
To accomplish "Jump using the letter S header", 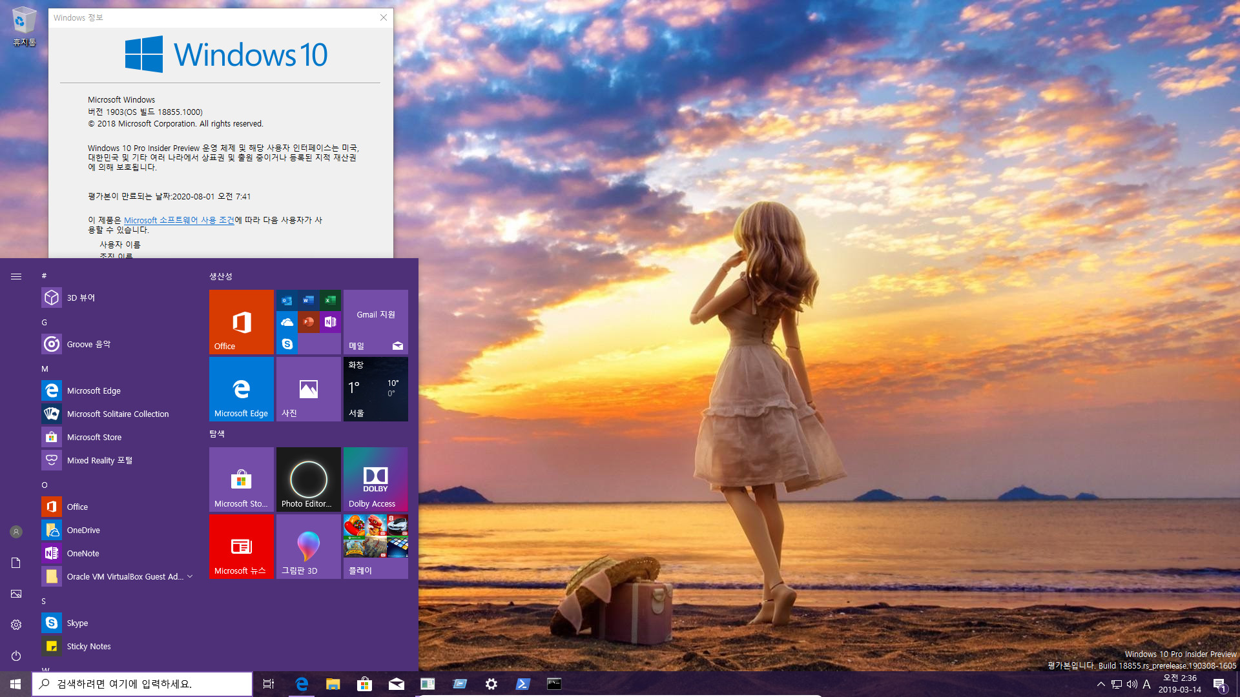I will tap(44, 601).
